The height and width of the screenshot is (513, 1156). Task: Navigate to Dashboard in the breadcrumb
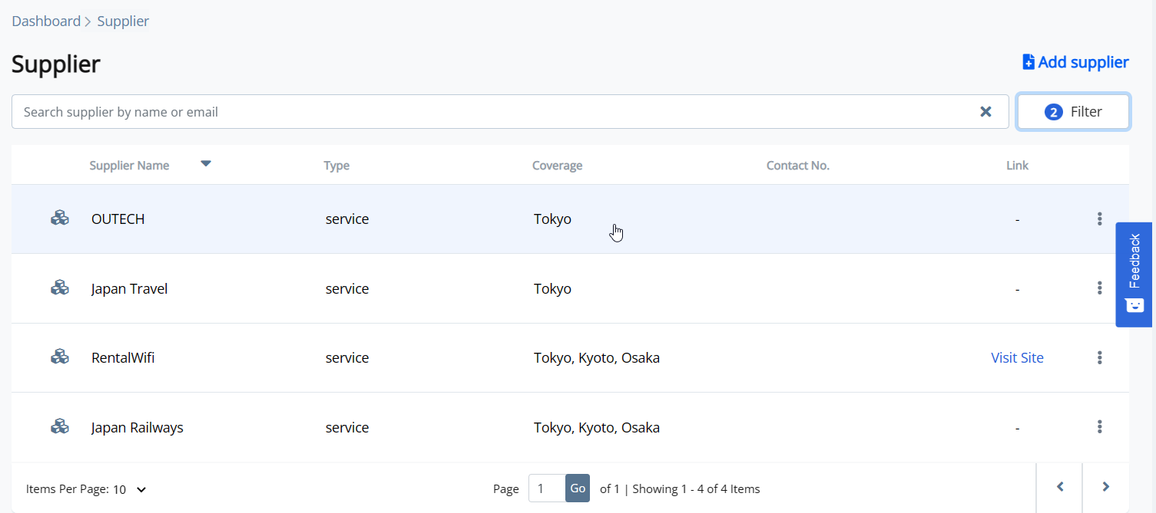[46, 21]
